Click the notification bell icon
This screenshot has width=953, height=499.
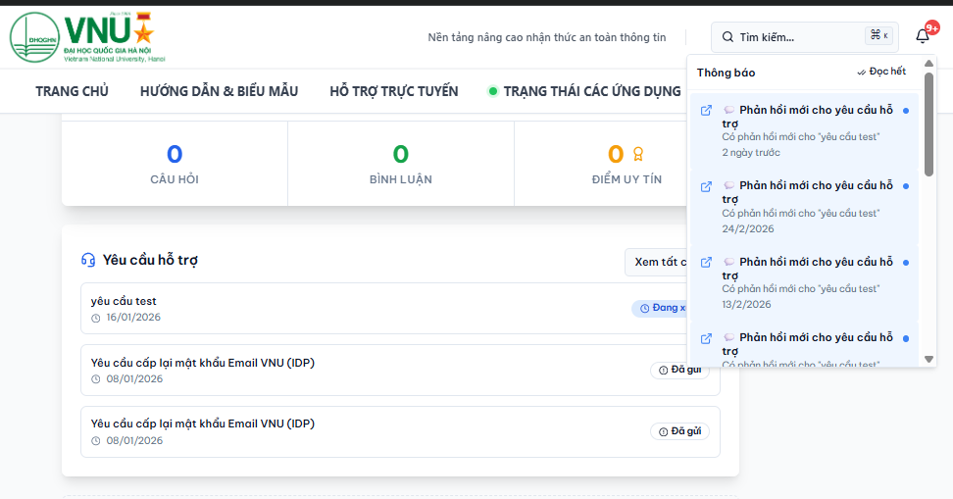(x=923, y=36)
